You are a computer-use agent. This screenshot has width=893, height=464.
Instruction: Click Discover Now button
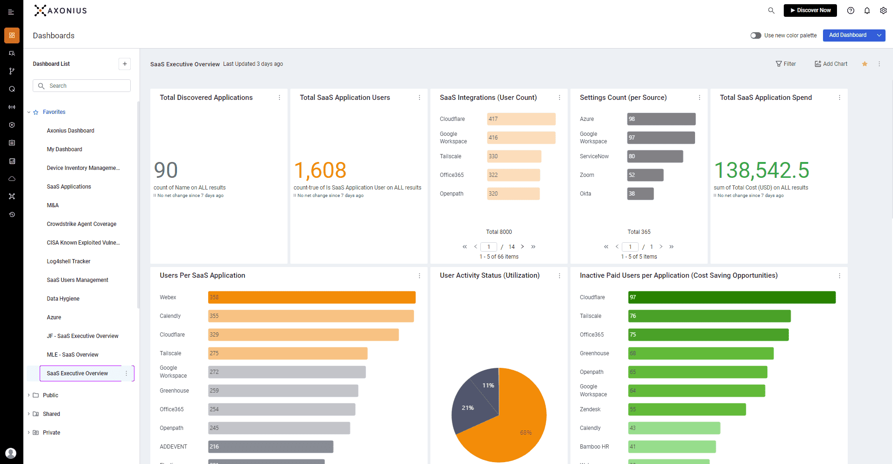coord(810,10)
